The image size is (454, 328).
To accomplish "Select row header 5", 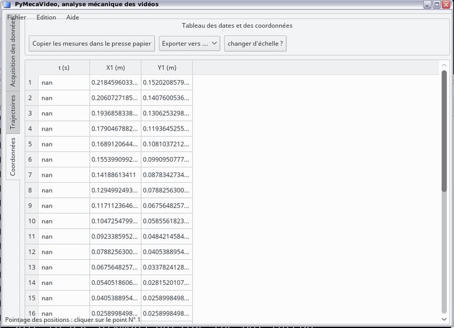I will click(x=32, y=144).
